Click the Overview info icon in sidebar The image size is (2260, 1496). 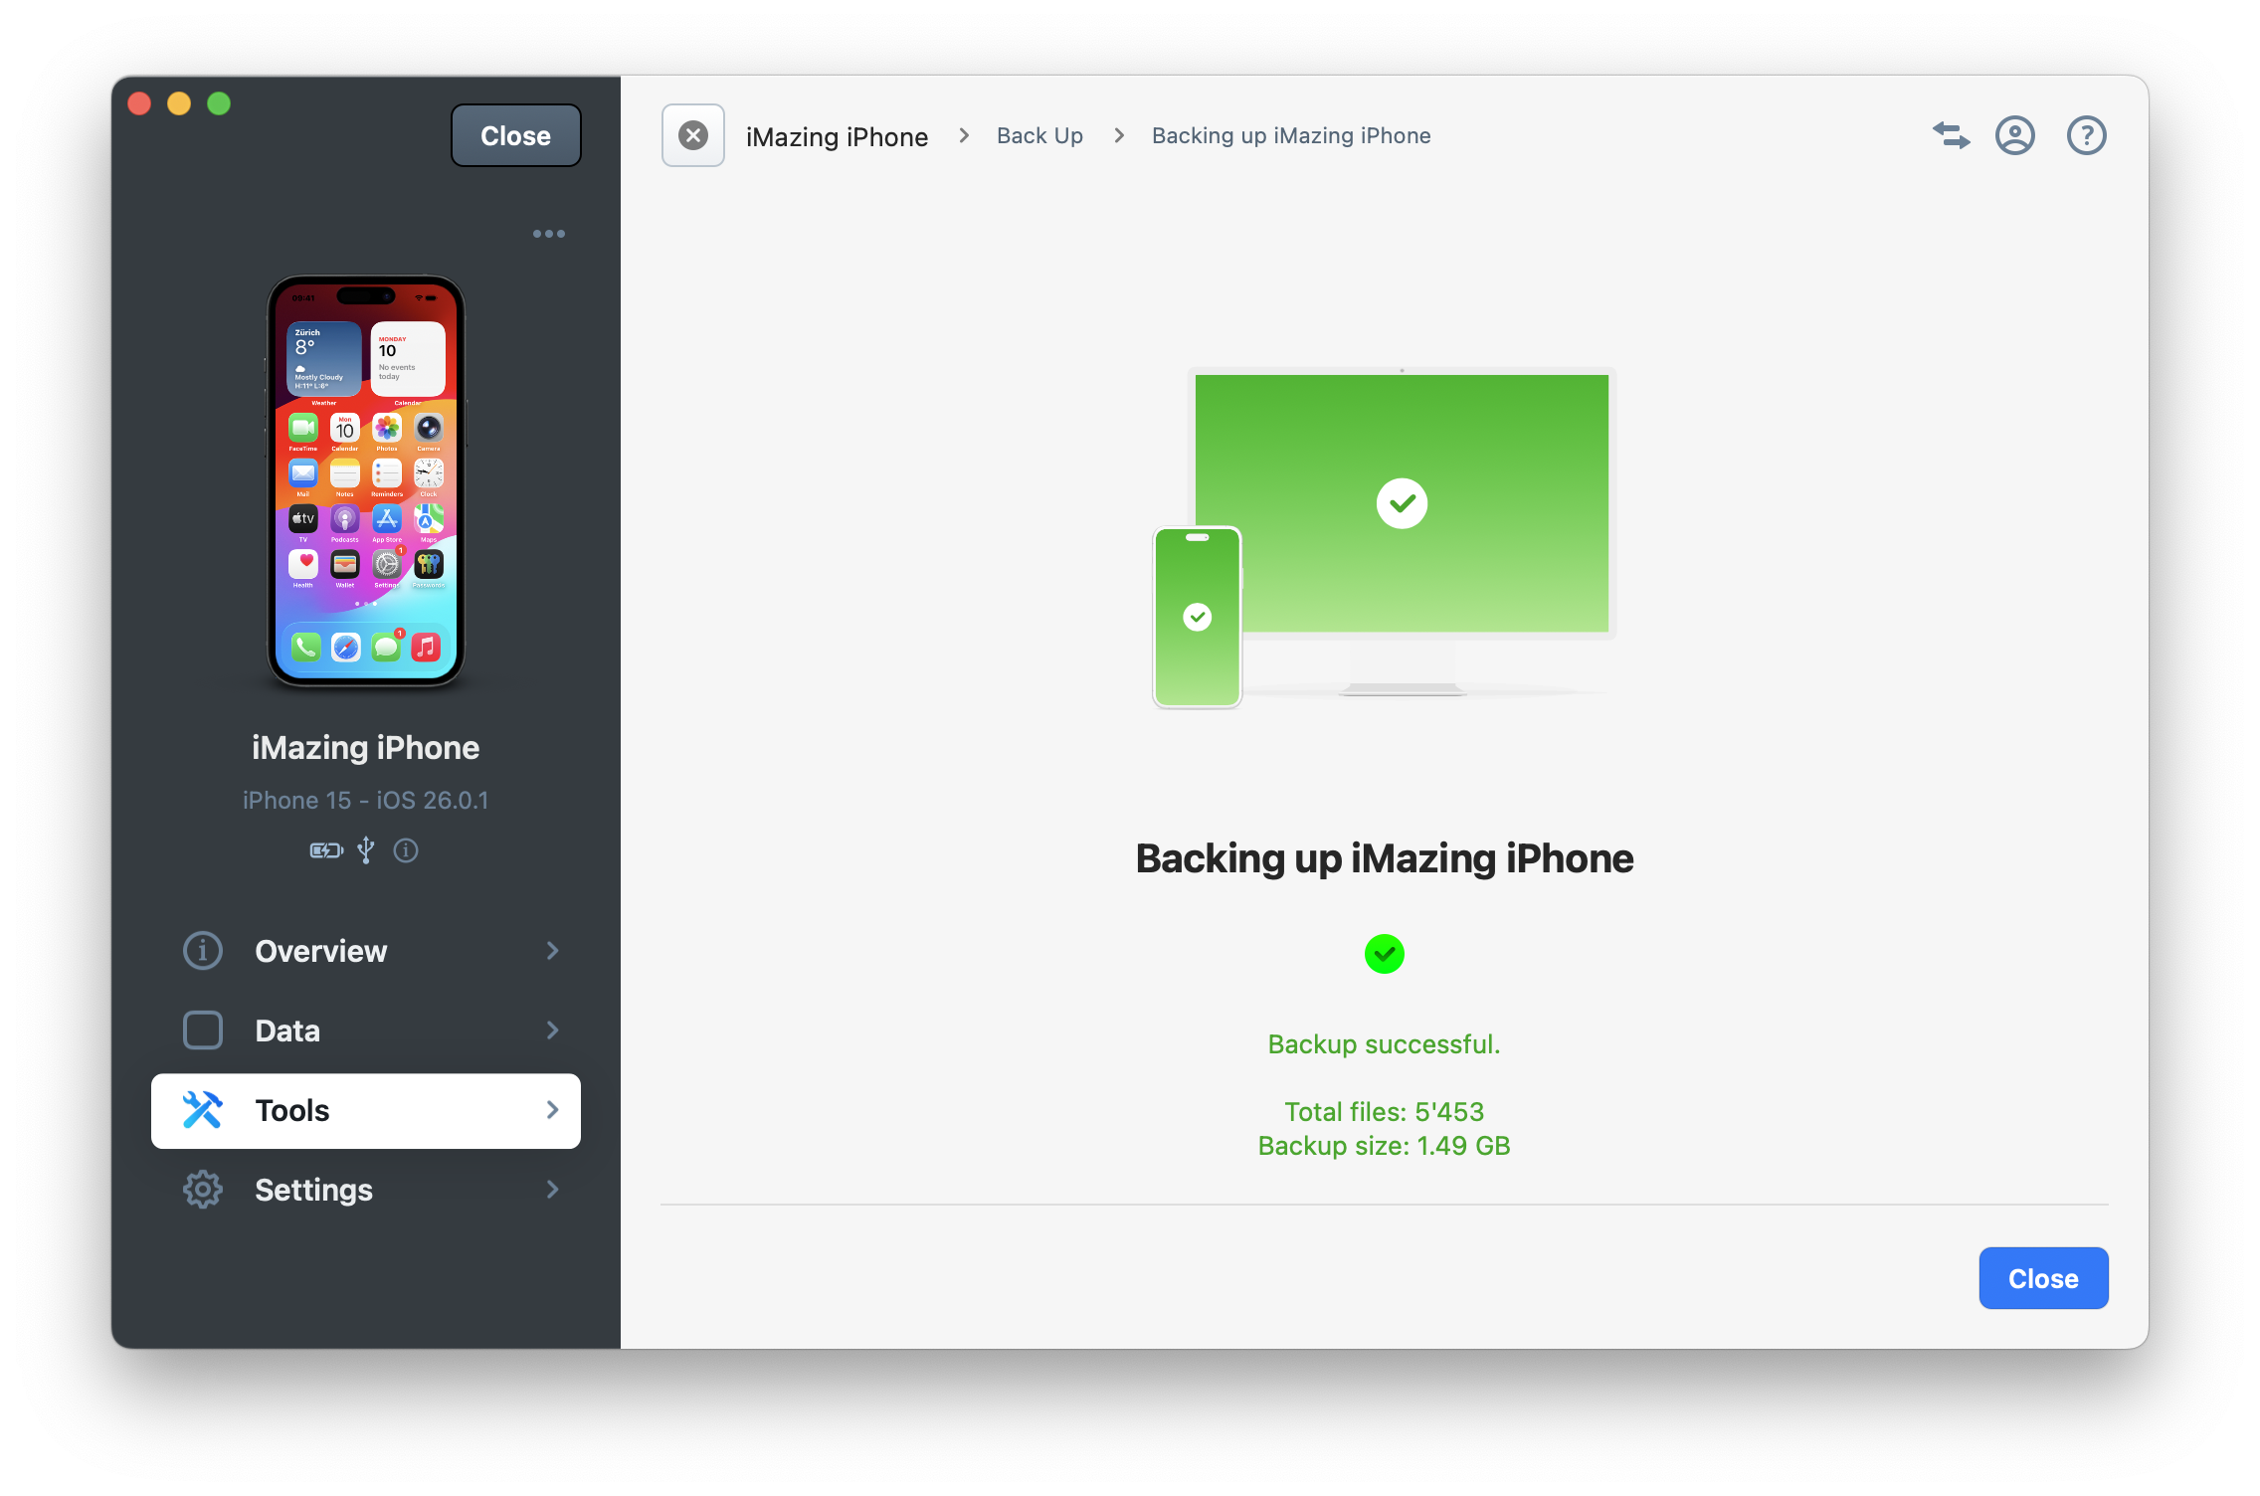(x=203, y=951)
